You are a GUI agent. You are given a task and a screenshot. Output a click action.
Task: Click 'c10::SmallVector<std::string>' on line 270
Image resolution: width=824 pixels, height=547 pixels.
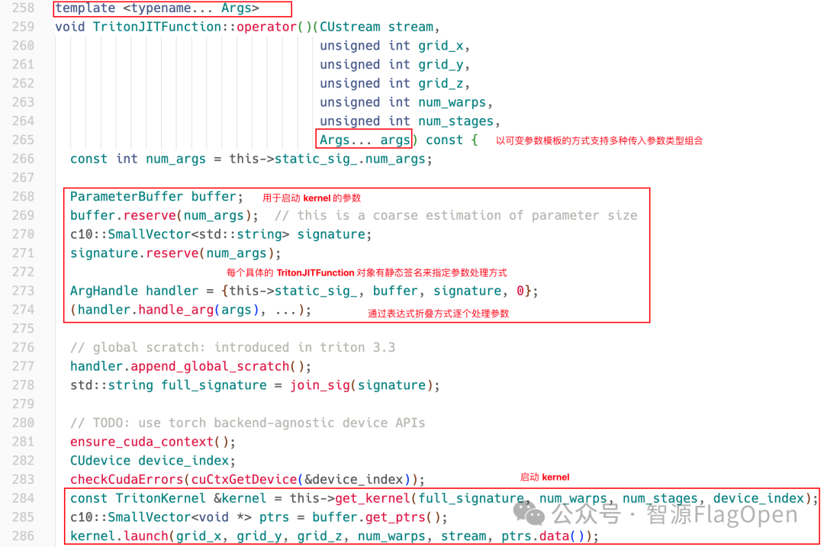click(x=180, y=234)
